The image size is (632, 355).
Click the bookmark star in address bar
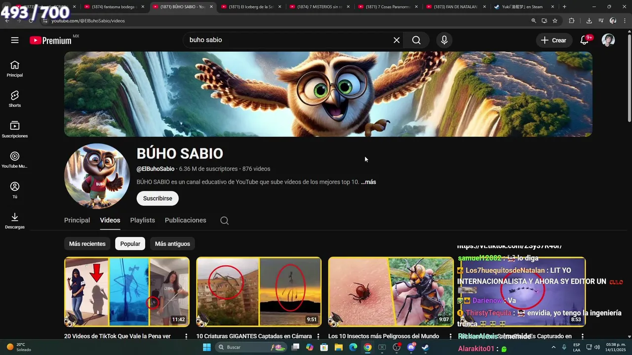555,21
